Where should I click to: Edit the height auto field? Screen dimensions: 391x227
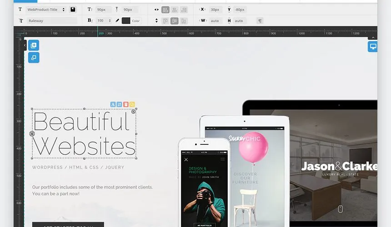coord(240,21)
